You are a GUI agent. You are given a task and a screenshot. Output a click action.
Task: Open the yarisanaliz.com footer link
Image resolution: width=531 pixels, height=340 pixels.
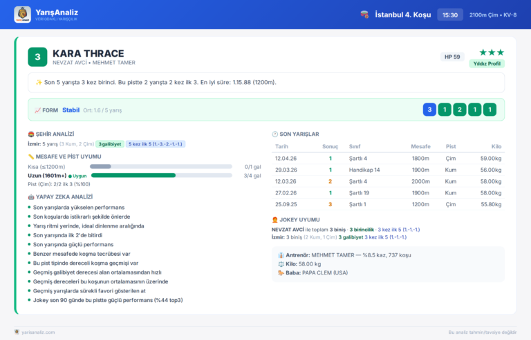[38, 332]
